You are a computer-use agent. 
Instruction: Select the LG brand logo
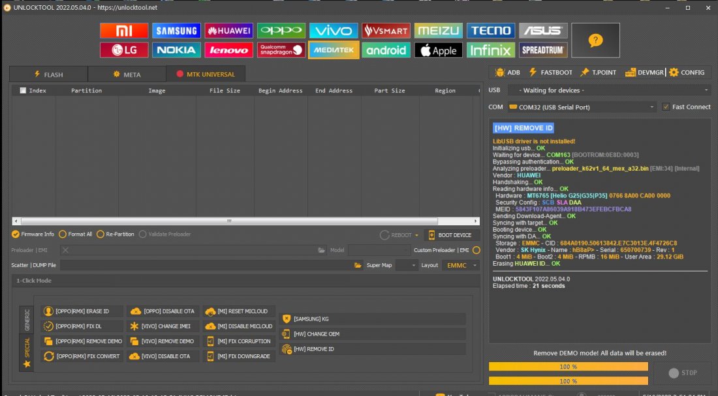pyautogui.click(x=123, y=49)
